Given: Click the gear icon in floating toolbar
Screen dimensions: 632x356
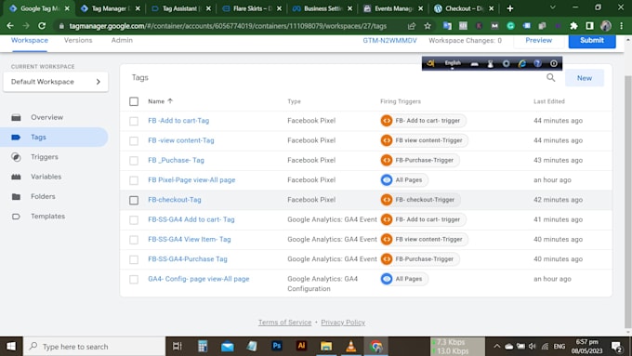Looking at the screenshot, I should click(x=506, y=63).
